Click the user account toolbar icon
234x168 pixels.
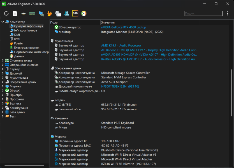tap(67, 13)
